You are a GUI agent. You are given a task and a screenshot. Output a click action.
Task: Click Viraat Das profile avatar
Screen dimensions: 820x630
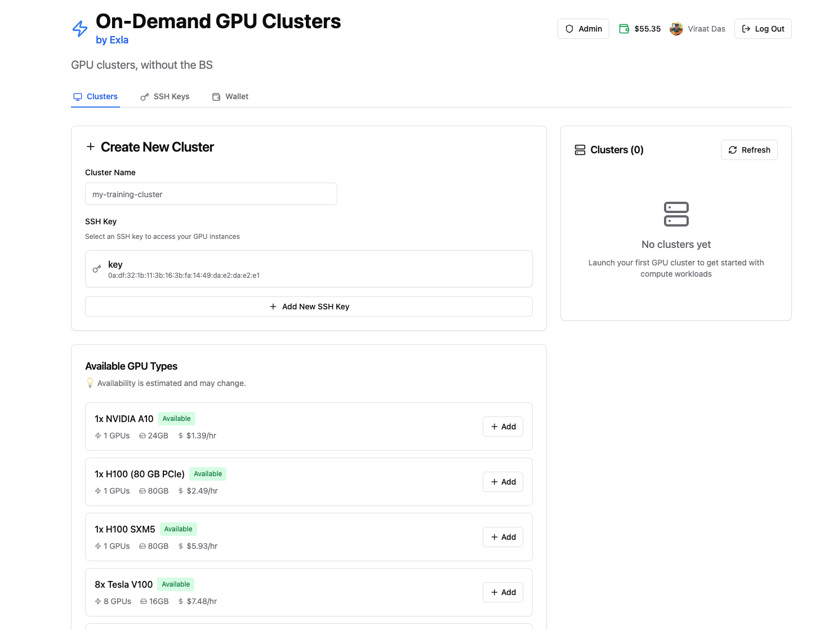coord(676,29)
